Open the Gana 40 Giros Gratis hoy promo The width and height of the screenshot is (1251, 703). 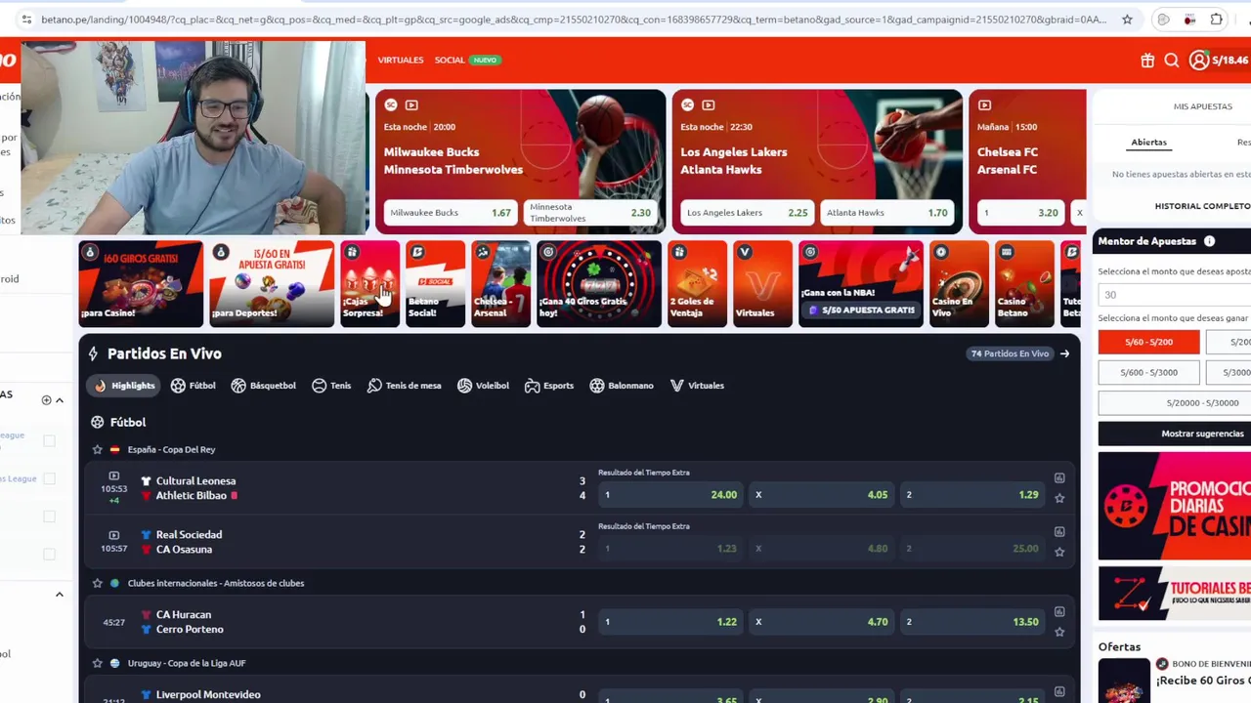tap(599, 284)
